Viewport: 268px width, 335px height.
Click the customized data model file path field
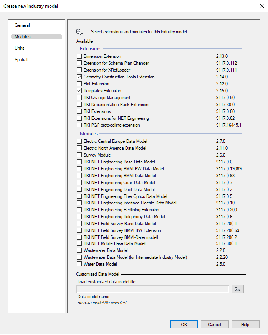tap(153, 289)
